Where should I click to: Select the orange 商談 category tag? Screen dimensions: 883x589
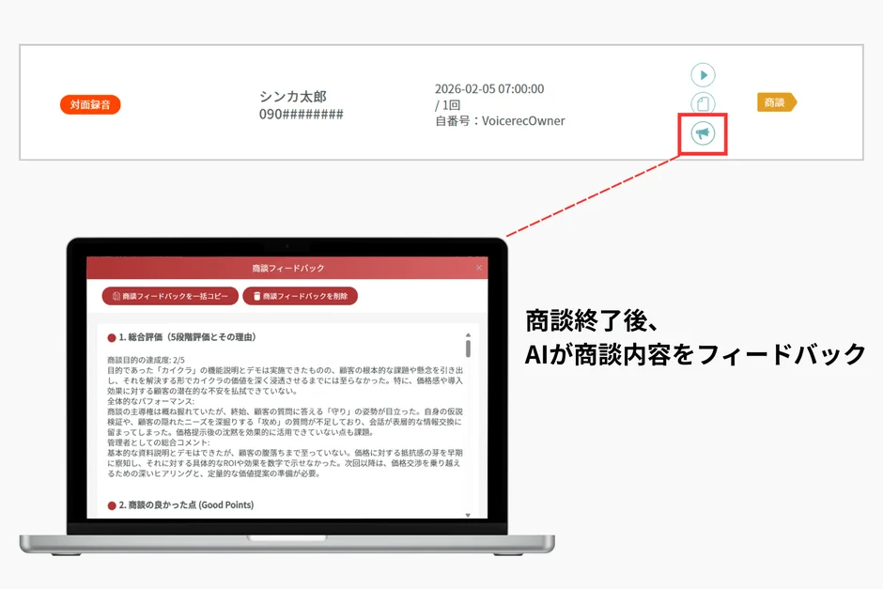click(x=776, y=103)
